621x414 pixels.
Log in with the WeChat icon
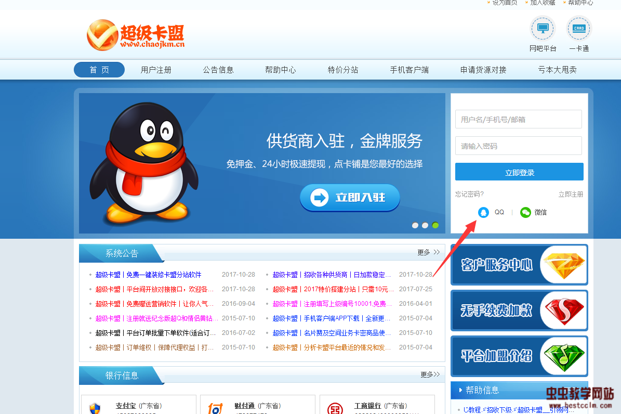[525, 213]
